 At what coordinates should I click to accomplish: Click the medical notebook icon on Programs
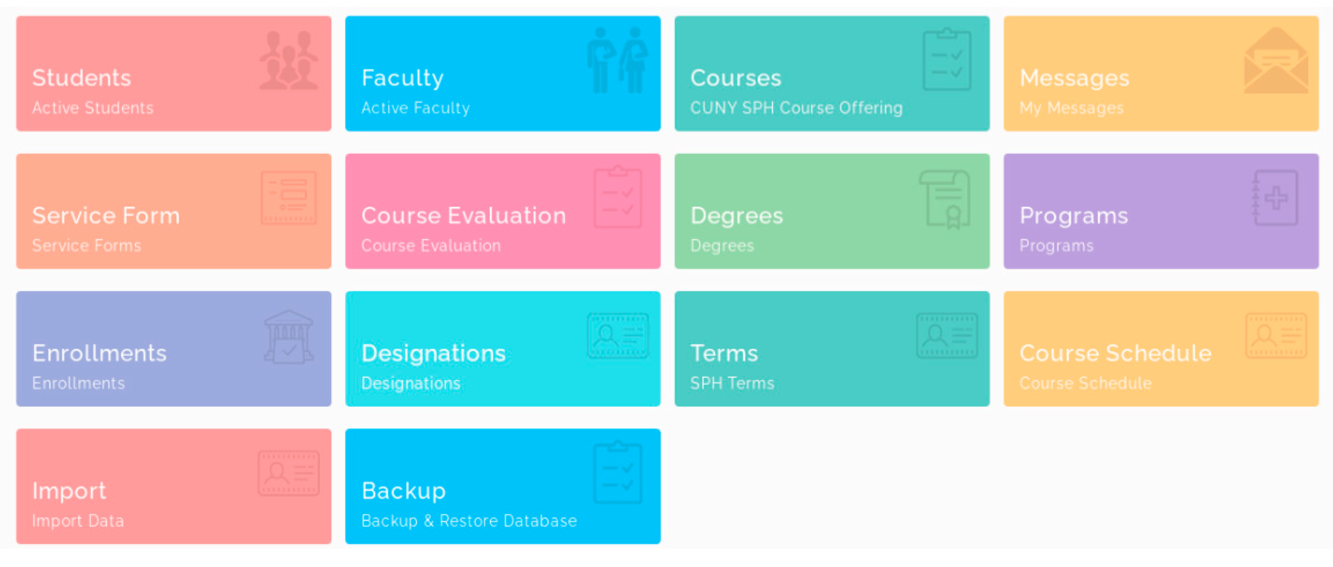click(1275, 198)
